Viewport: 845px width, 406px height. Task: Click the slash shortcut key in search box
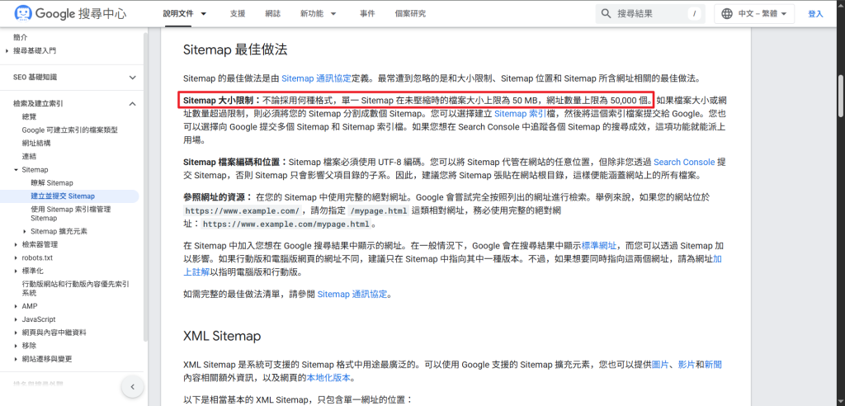click(695, 13)
